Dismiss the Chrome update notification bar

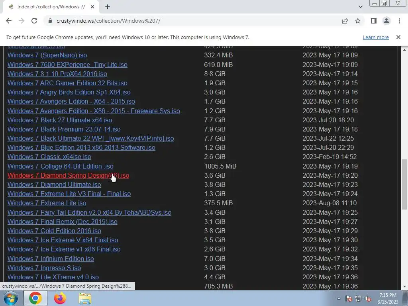click(x=398, y=37)
